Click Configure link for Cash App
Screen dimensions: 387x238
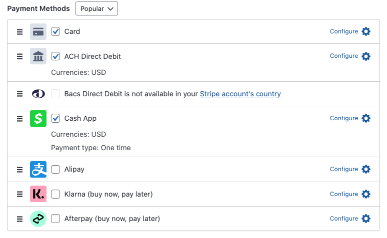[343, 118]
